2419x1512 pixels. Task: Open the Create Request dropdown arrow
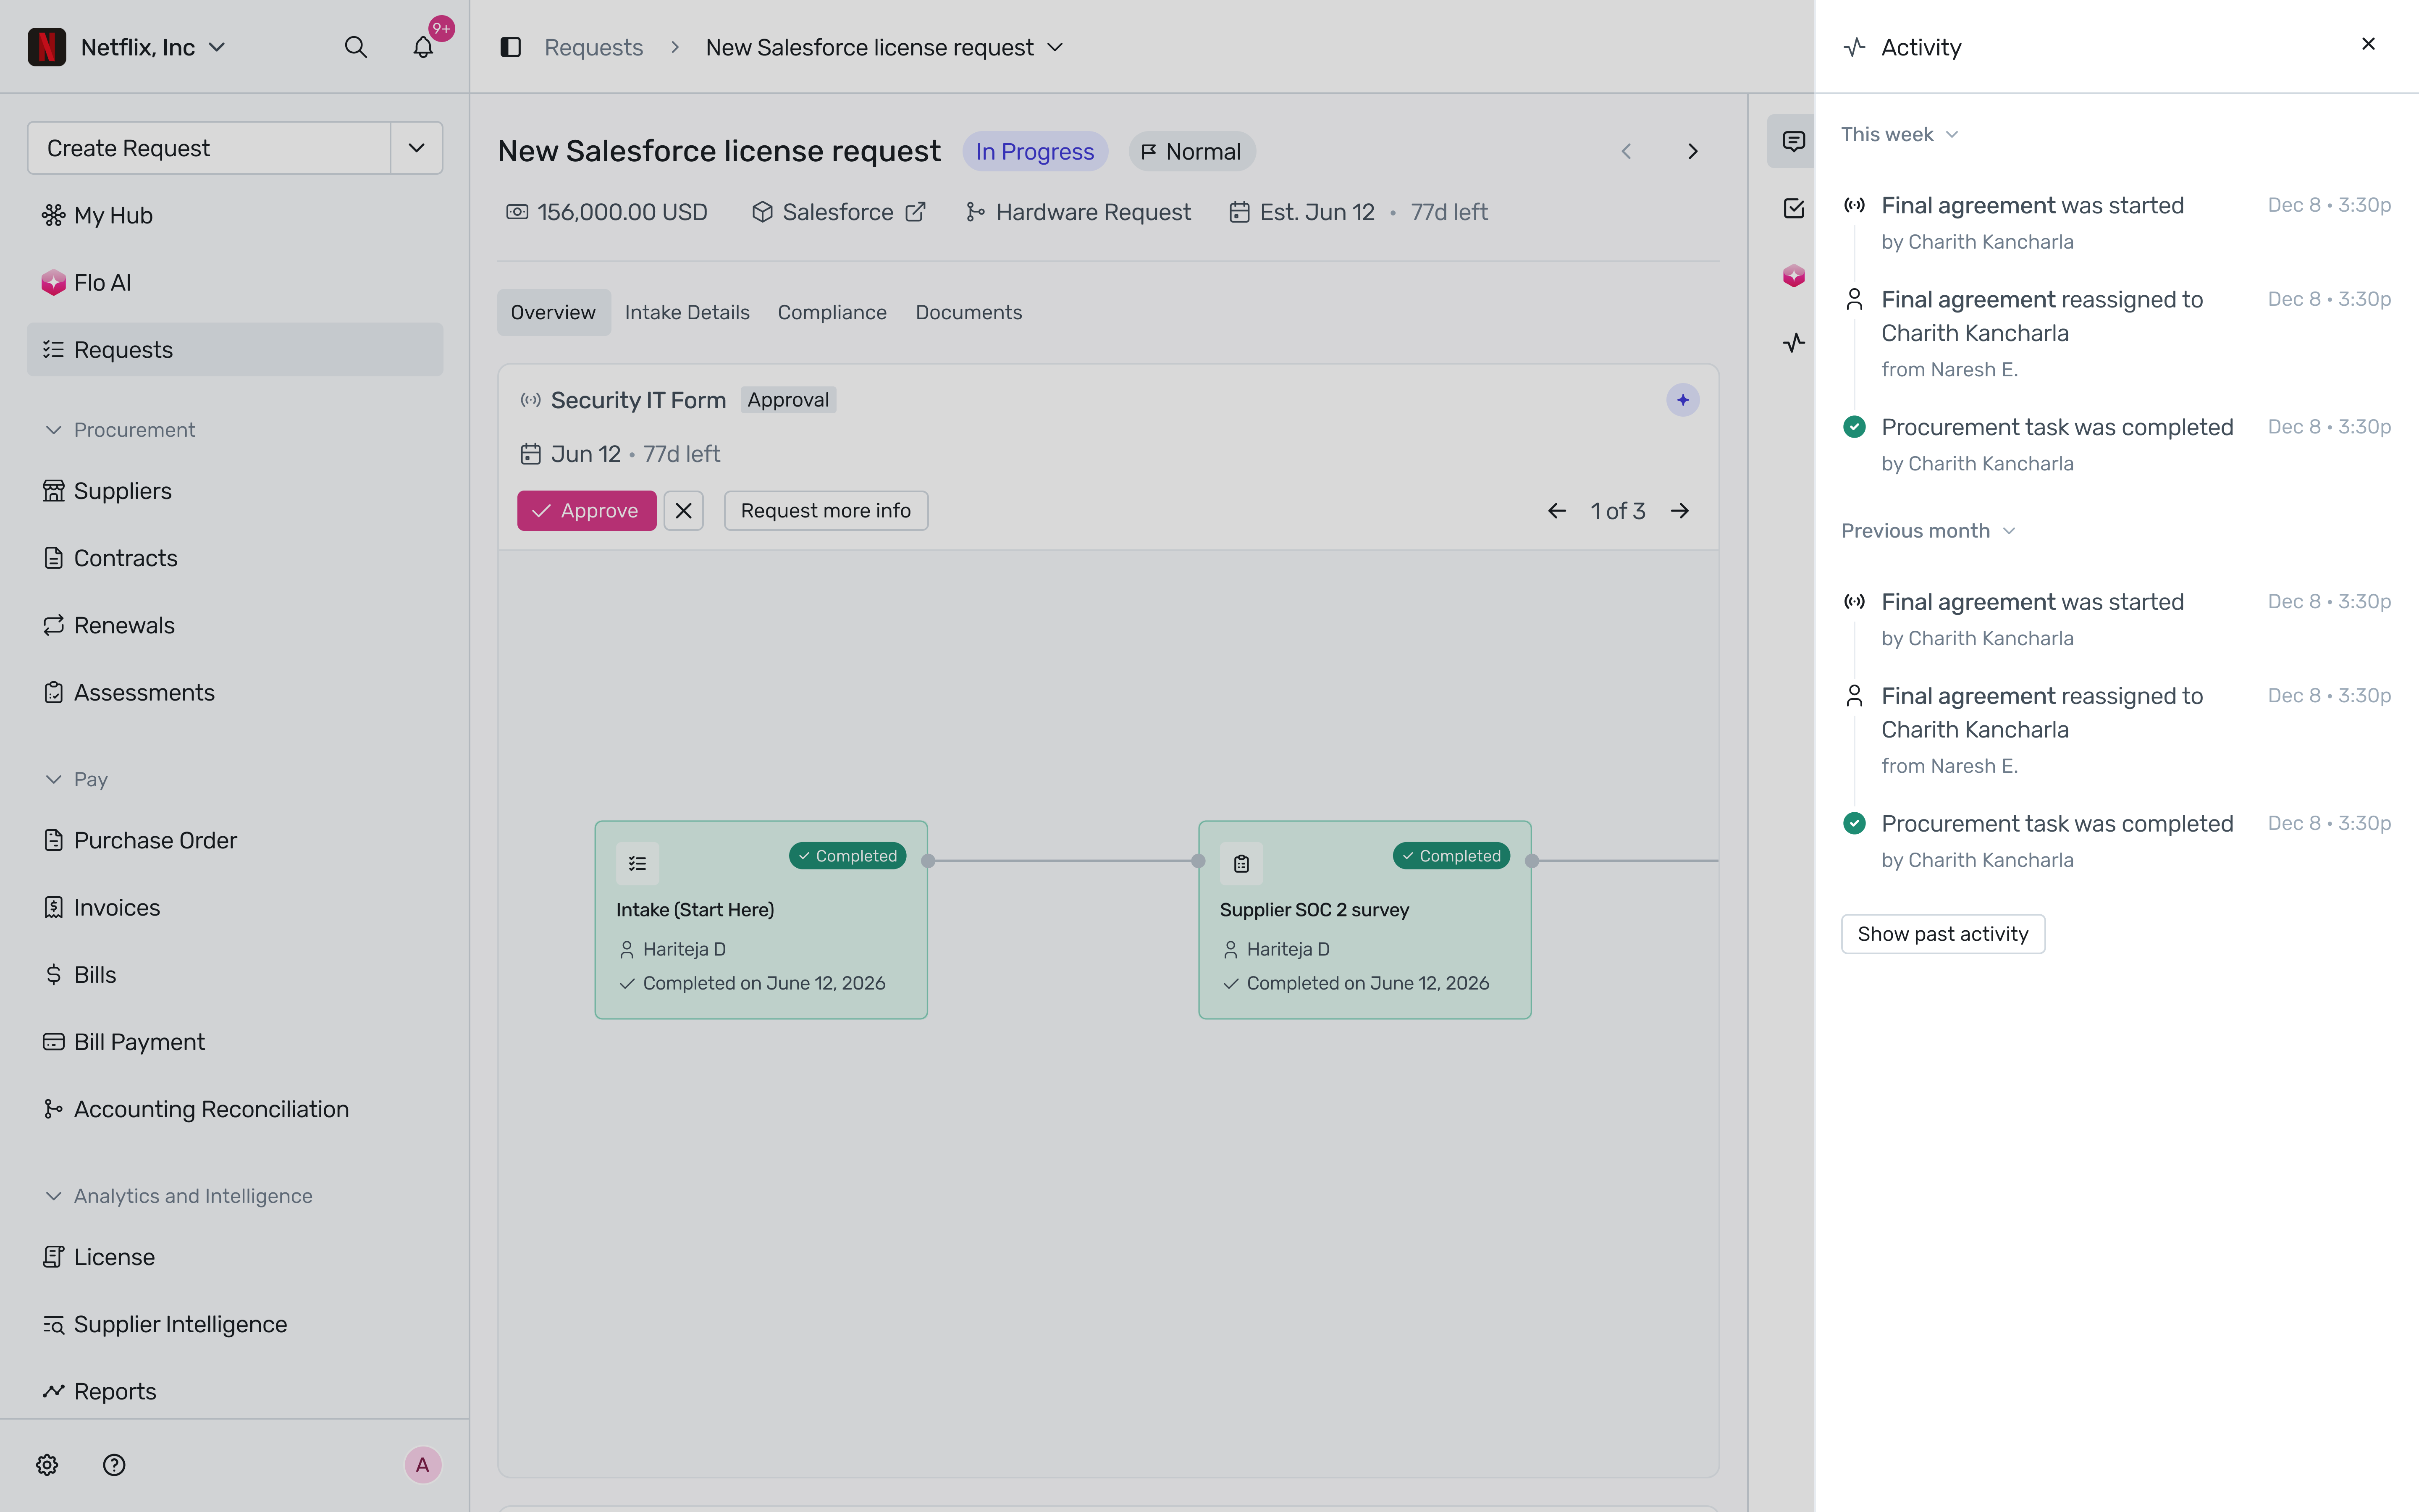[x=417, y=148]
